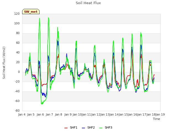This screenshot has width=177, height=133.
Task: Click the Soil Heat Flux (W/m2) axis title
Action: click(4, 63)
